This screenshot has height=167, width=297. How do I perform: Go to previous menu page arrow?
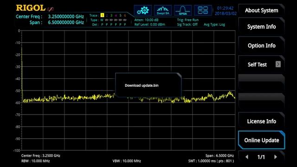click(x=247, y=157)
